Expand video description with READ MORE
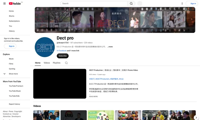This screenshot has width=200, height=120. point(93,97)
